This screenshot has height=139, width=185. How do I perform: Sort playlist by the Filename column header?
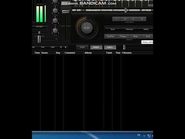pos(127,53)
